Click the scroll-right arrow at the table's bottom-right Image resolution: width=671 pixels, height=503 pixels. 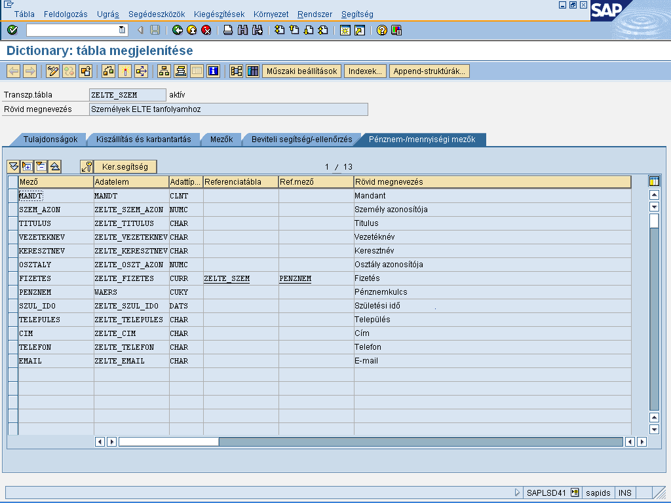pos(642,441)
